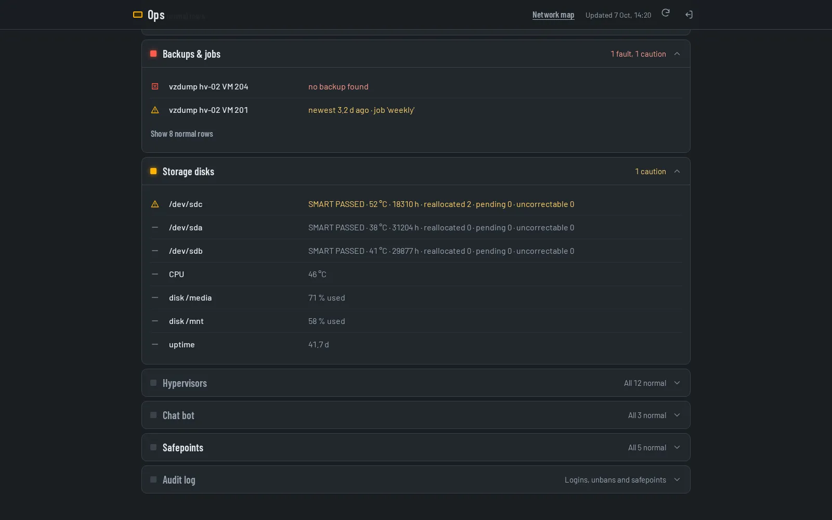Viewport: 832px width, 520px height.
Task: Click 'newest 3.2 d ago · job weekly' text
Action: point(361,110)
